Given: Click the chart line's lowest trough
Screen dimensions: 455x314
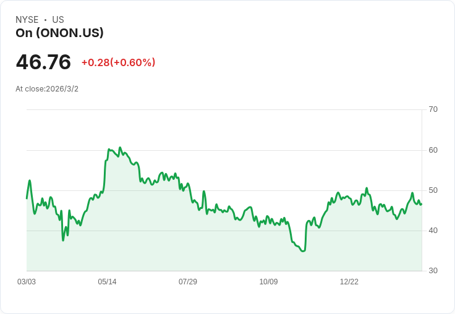Looking at the screenshot, I should pyautogui.click(x=302, y=251).
